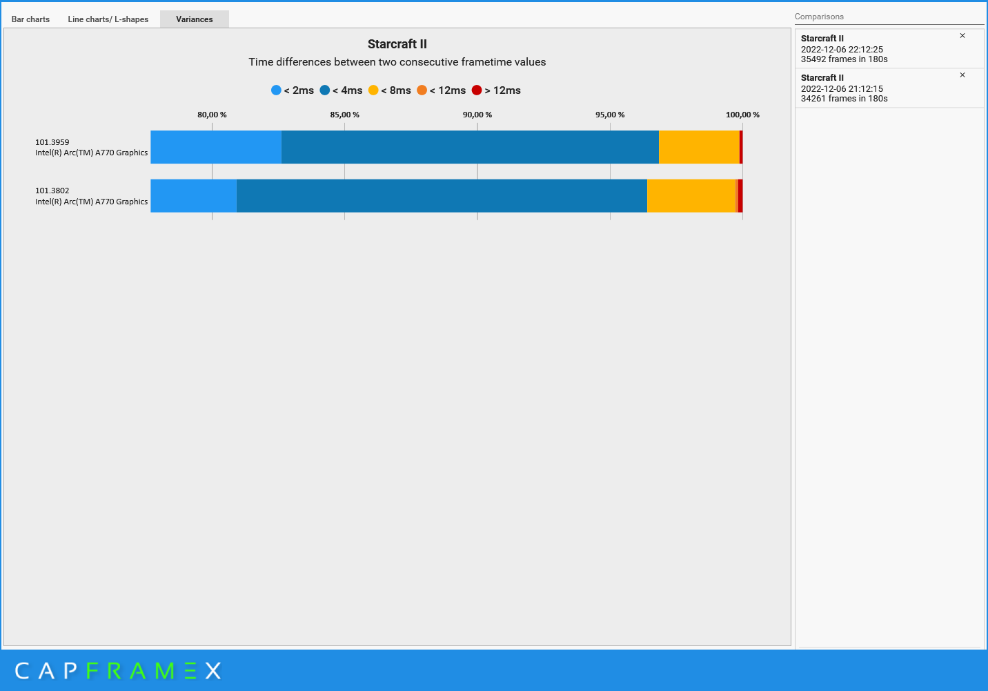
Task: Click the chart title Starcraft II
Action: coord(397,44)
